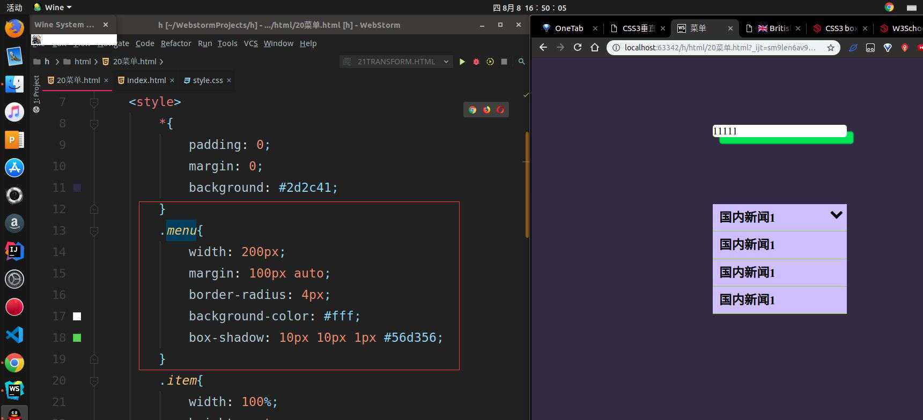The width and height of the screenshot is (923, 420).
Task: Bookmark this page with star icon
Action: (831, 48)
